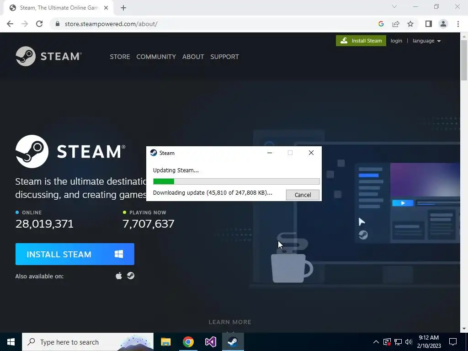This screenshot has height=351, width=468.
Task: Click the network tray icon
Action: tap(398, 342)
